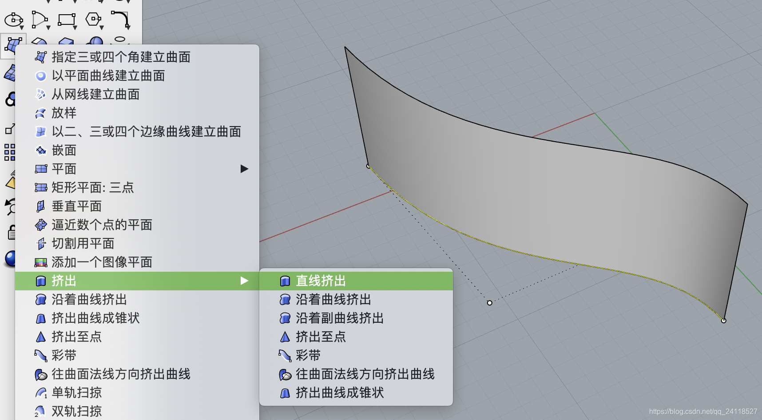Click the 嵌面 patch icon
This screenshot has height=420, width=762.
tap(41, 151)
